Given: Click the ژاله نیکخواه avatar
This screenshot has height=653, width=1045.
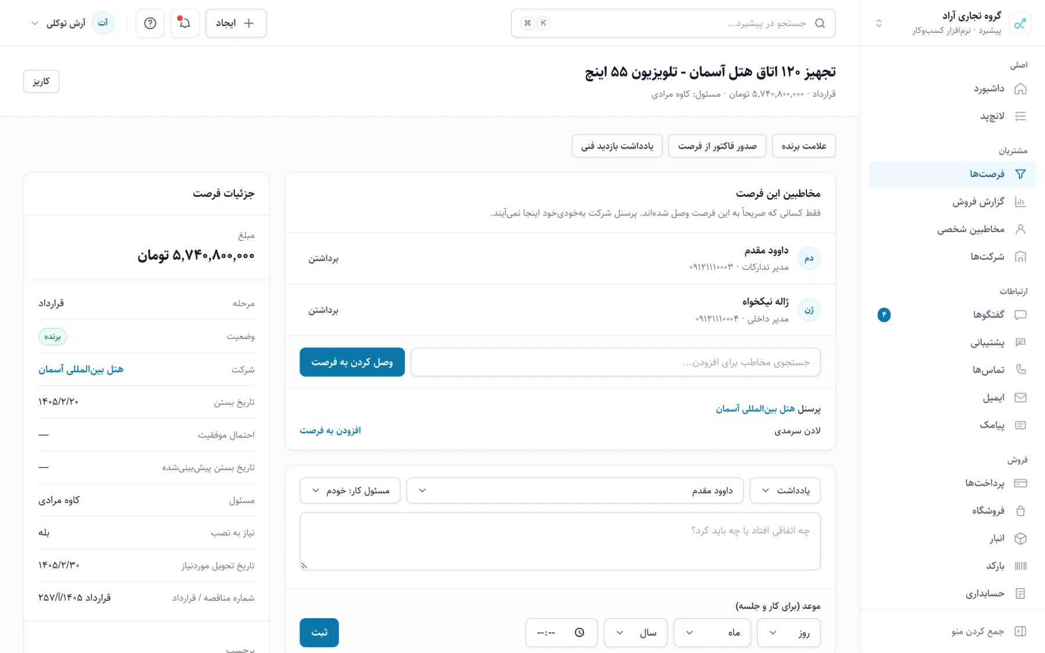Looking at the screenshot, I should tap(809, 310).
